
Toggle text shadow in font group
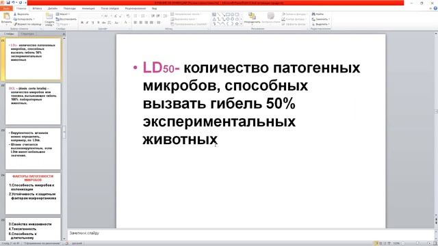click(x=98, y=23)
